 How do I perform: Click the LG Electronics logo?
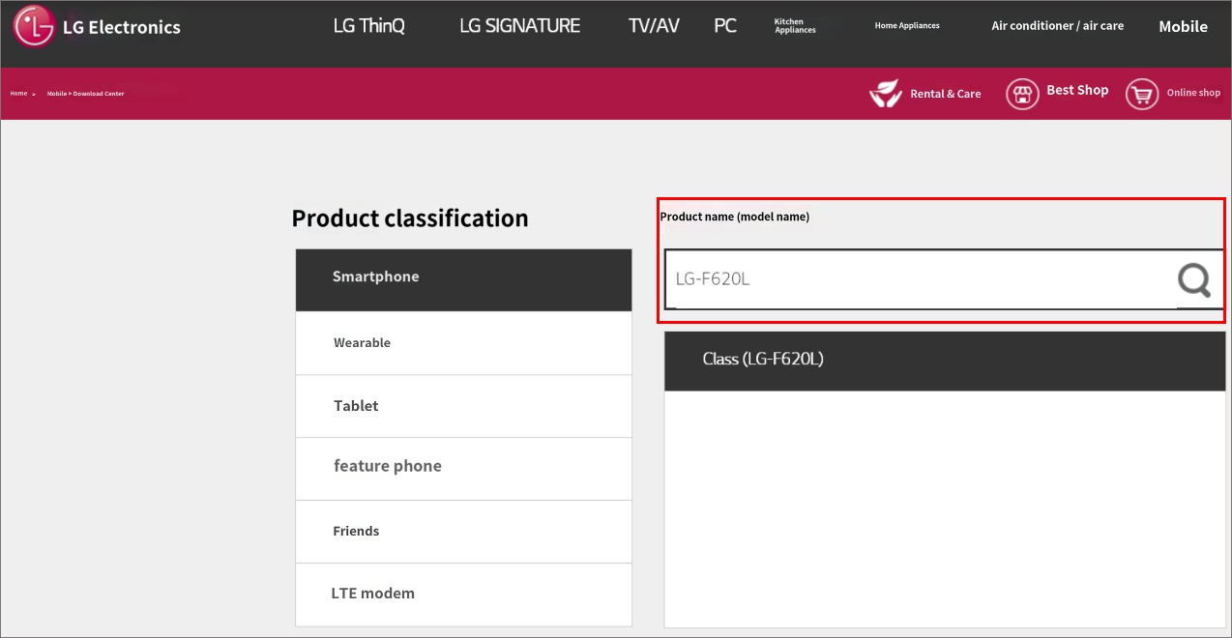pyautogui.click(x=97, y=27)
